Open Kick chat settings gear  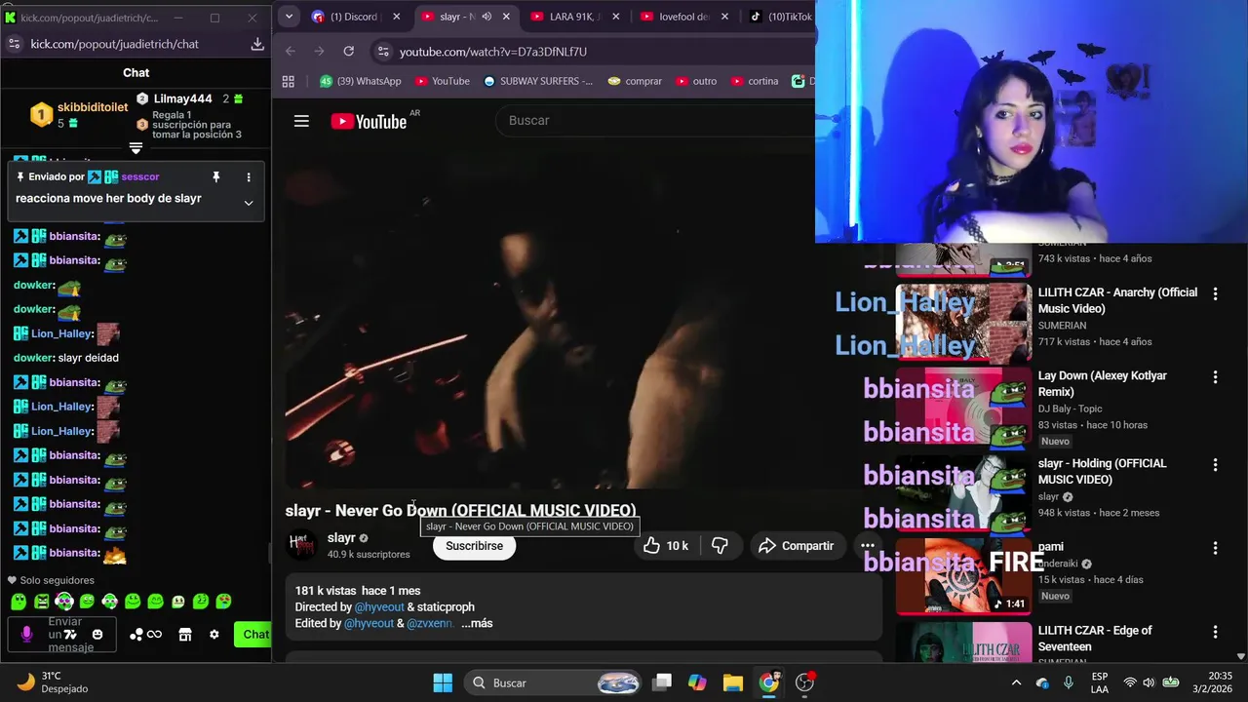[x=214, y=634]
